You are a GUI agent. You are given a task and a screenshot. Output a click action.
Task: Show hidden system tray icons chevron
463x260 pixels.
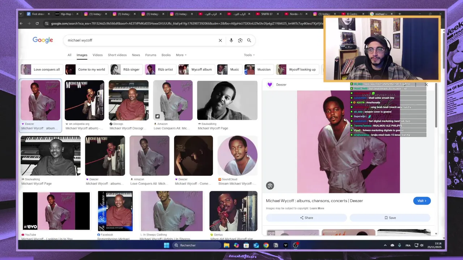(385, 245)
